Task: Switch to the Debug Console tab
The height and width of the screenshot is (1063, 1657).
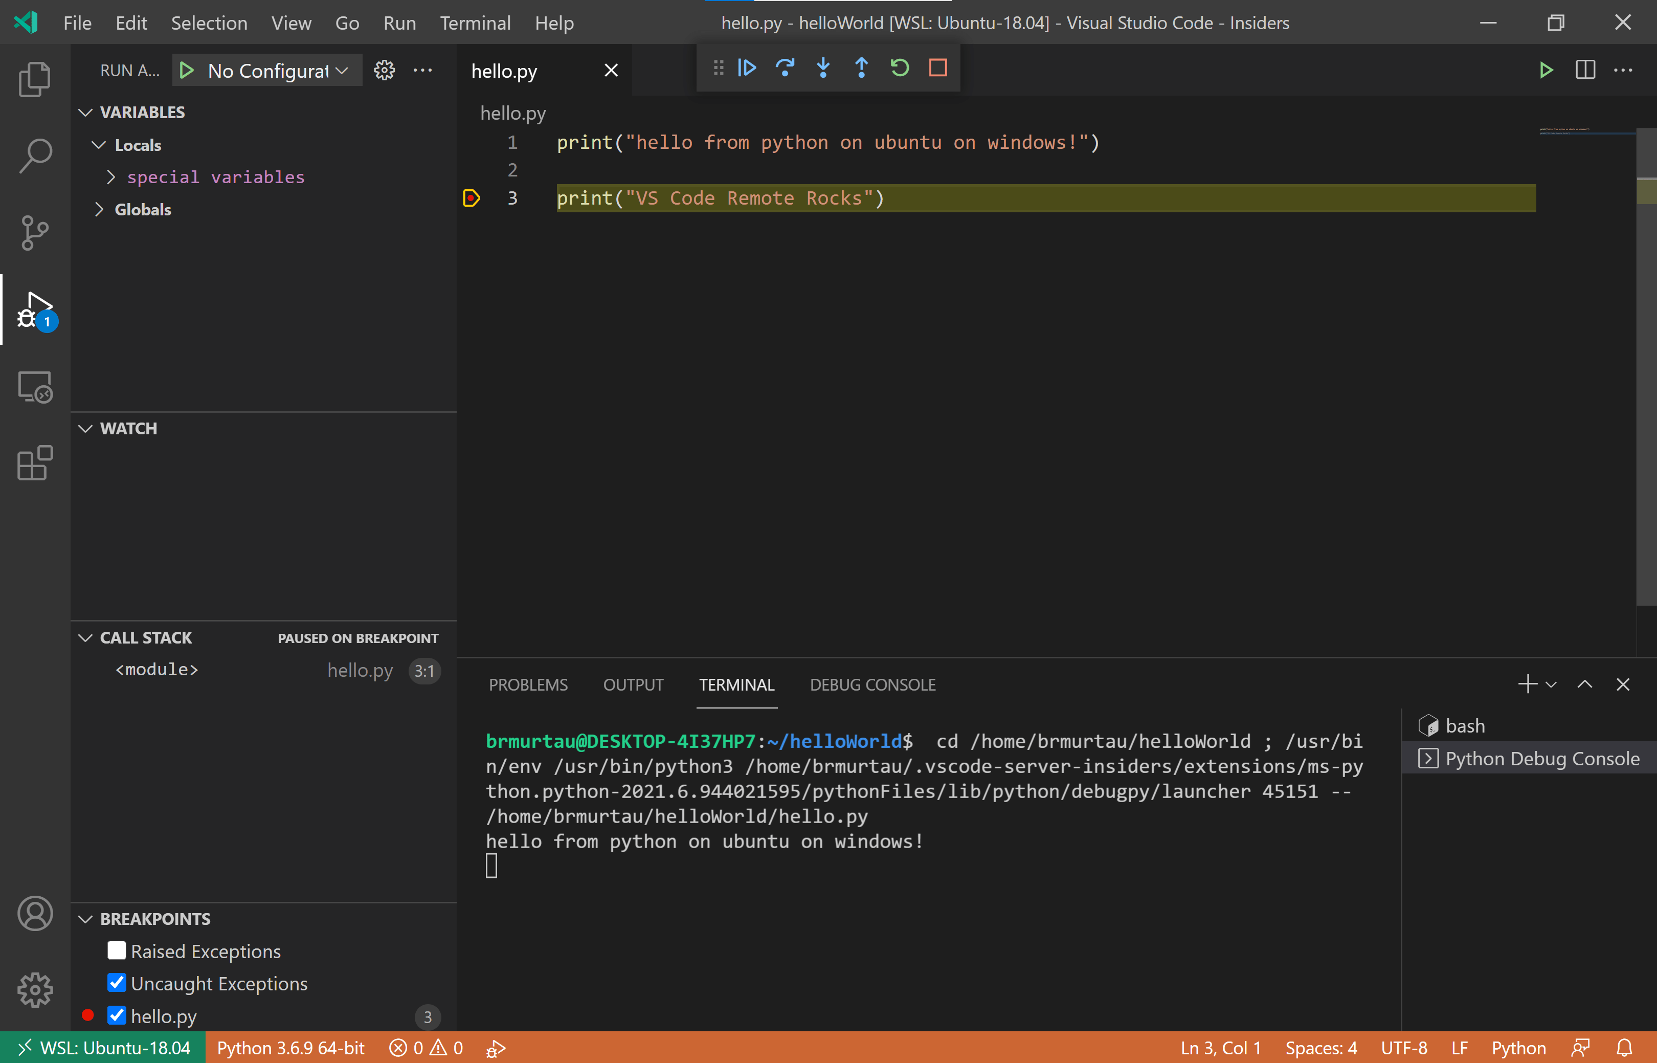Action: 872,685
